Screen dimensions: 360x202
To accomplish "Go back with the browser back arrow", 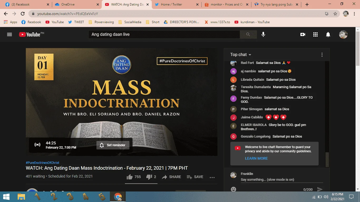I will [x=6, y=14].
